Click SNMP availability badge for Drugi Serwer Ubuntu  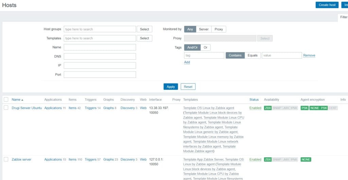click(277, 108)
